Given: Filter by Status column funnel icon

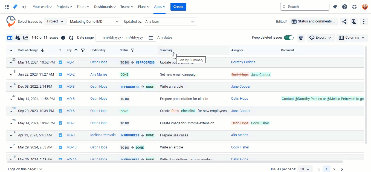Looking at the screenshot, I should click(133, 50).
